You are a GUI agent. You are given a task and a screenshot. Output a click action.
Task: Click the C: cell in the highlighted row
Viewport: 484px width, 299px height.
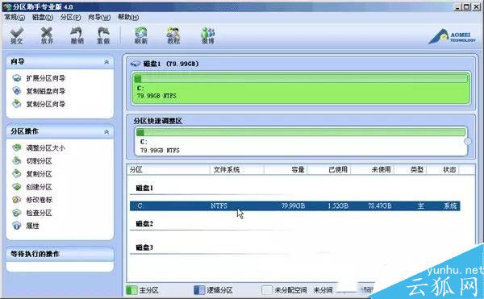[140, 206]
